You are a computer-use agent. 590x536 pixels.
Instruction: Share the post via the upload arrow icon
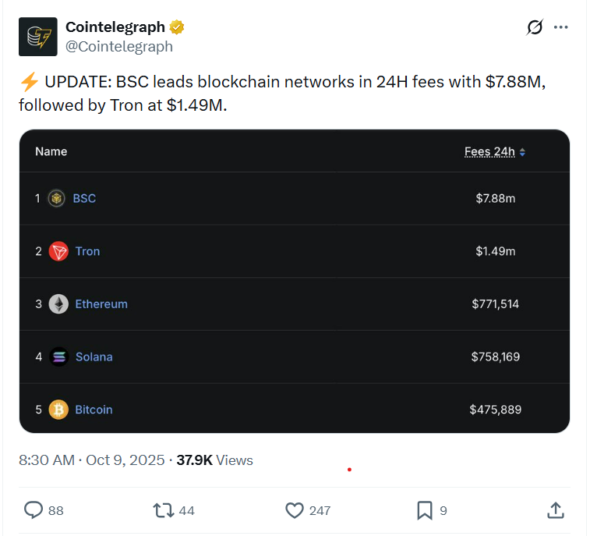pyautogui.click(x=555, y=510)
